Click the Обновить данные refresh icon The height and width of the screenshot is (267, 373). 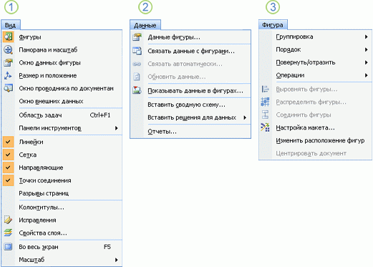pos(137,77)
